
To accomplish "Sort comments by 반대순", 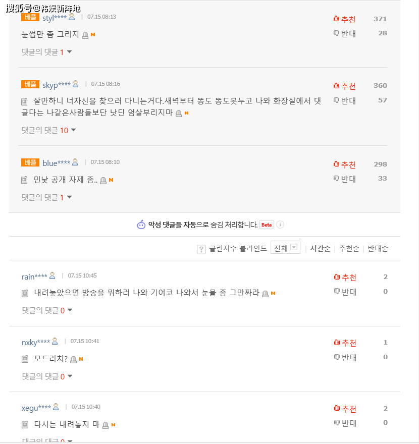I will tap(378, 249).
